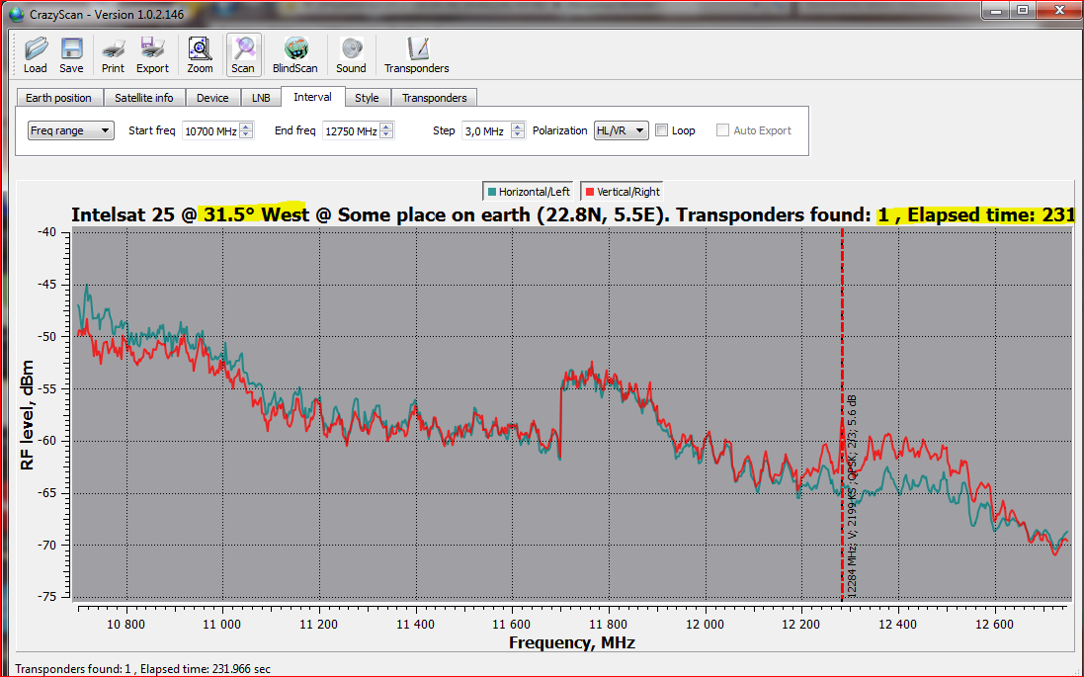Switch to the Satellite info tab
The height and width of the screenshot is (677, 1084).
tap(143, 98)
